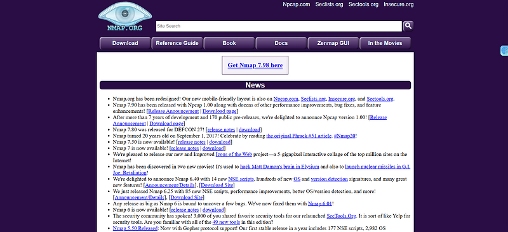Open Nmap 7.80 release notes link

coord(221,130)
